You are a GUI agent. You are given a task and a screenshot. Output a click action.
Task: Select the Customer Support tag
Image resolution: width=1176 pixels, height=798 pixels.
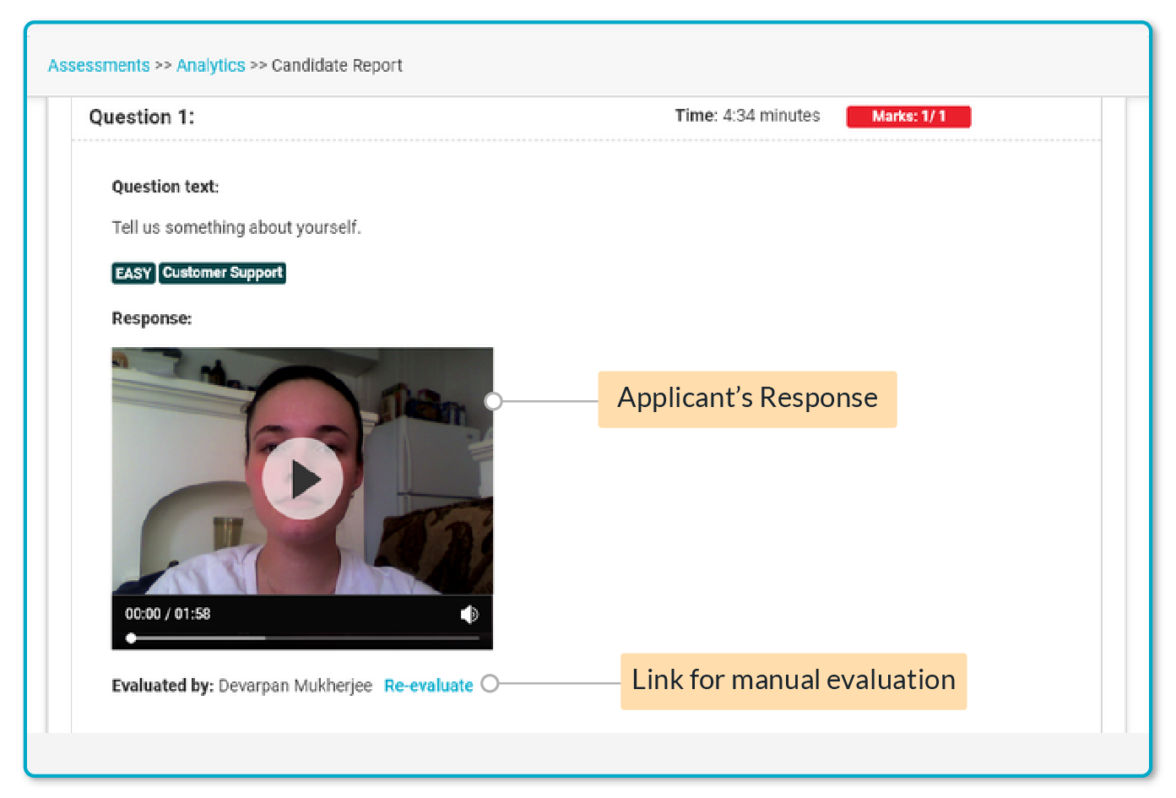pos(223,273)
